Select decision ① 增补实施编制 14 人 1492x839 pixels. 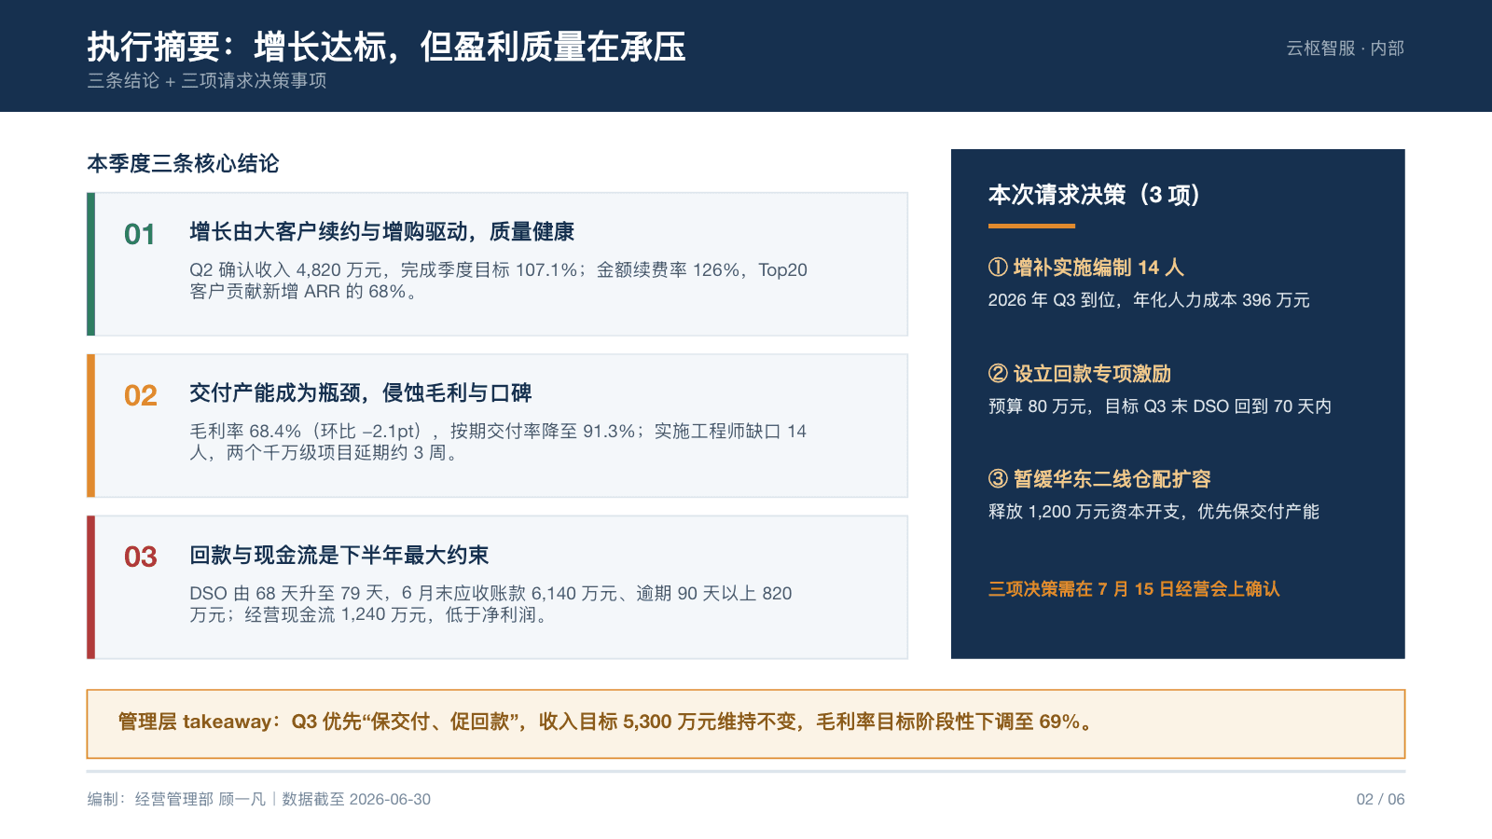pyautogui.click(x=1086, y=268)
